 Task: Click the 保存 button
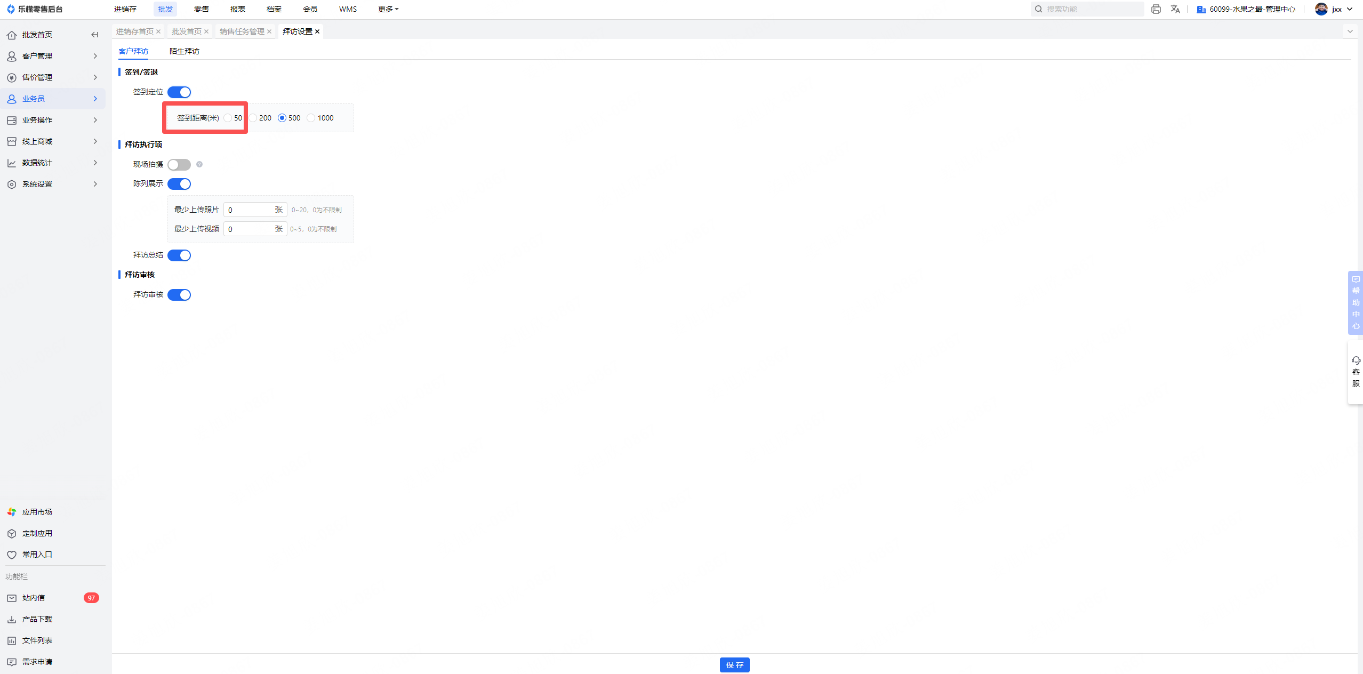pyautogui.click(x=734, y=665)
